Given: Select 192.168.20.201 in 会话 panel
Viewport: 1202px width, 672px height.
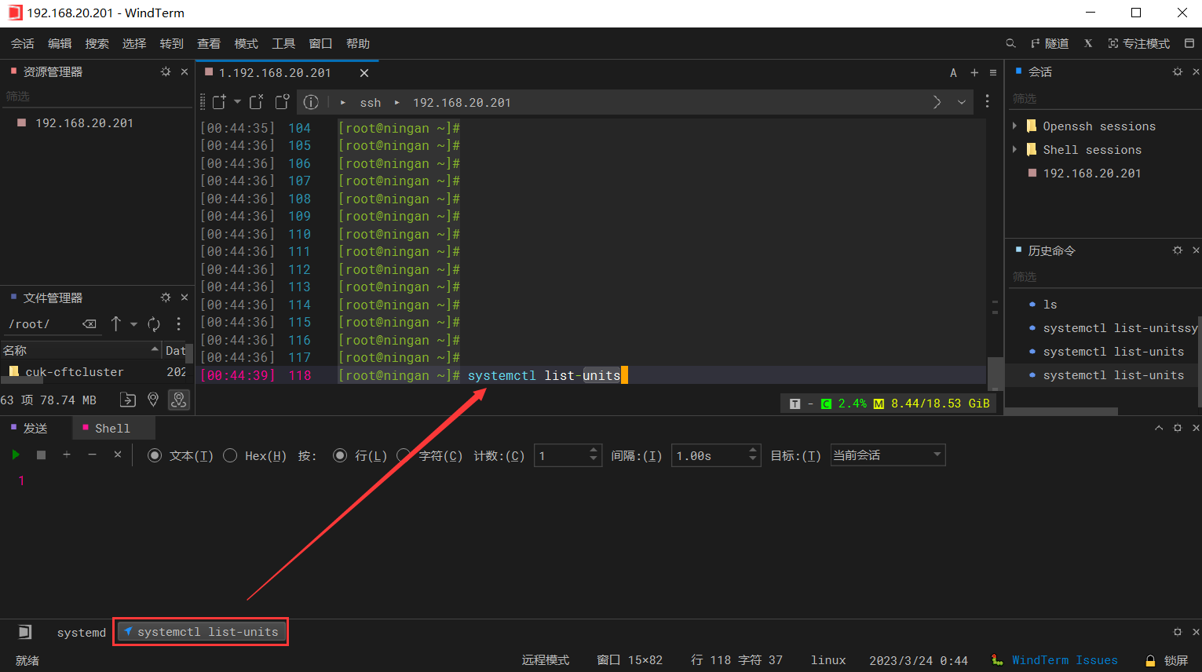Looking at the screenshot, I should tap(1091, 173).
